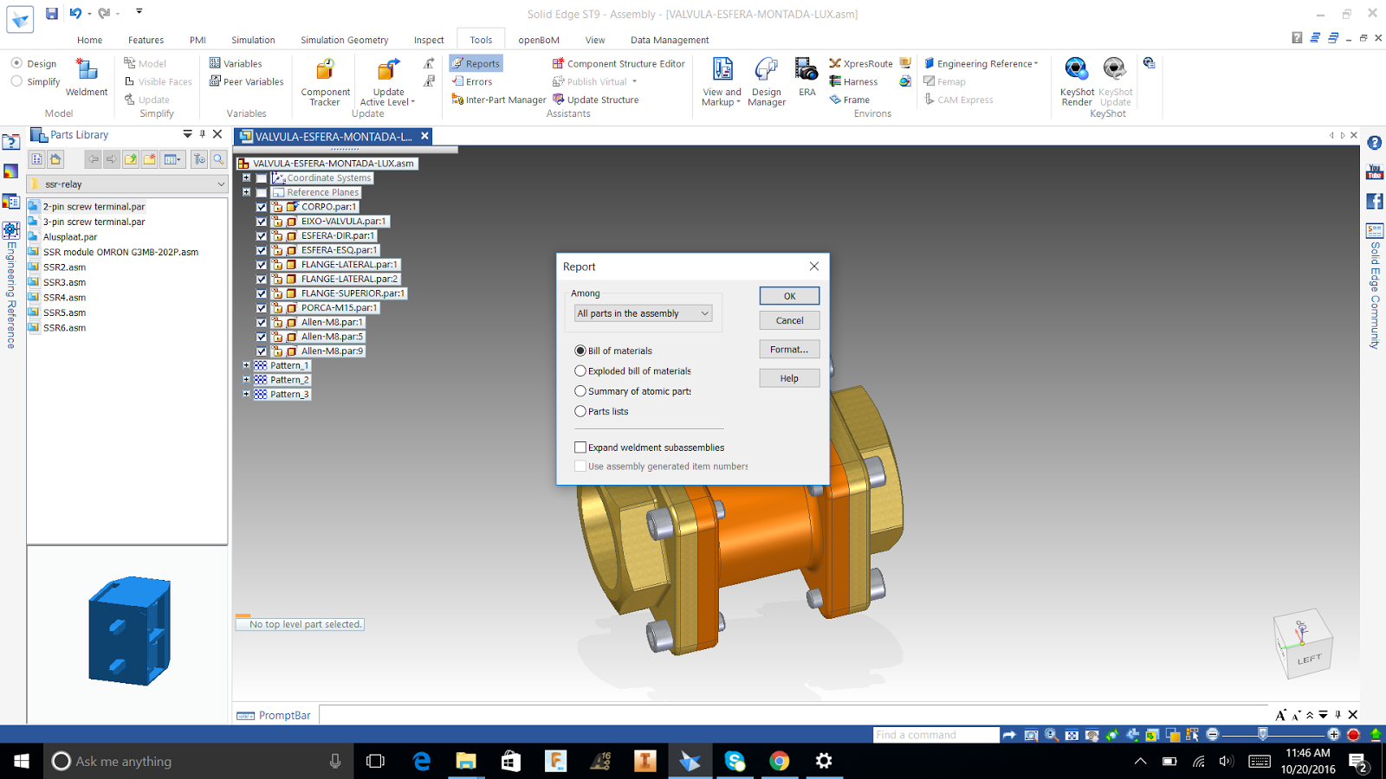1386x779 pixels.
Task: Switch to the Home ribbon tab
Action: [89, 40]
